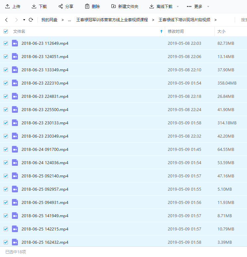Uncheck 2018-06-23 230133.mp4 checkbox
247x257 pixels.
(6, 123)
